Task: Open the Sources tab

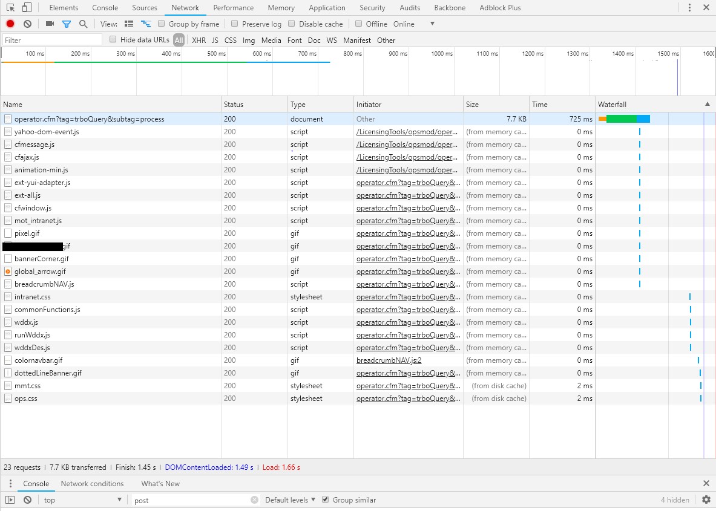Action: pyautogui.click(x=144, y=8)
